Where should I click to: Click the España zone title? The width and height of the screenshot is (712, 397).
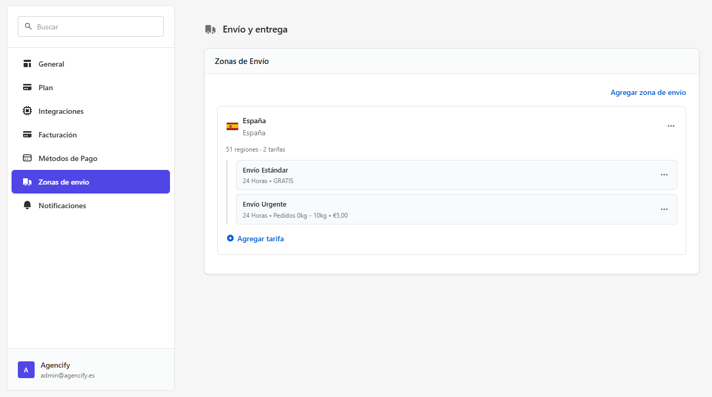254,121
